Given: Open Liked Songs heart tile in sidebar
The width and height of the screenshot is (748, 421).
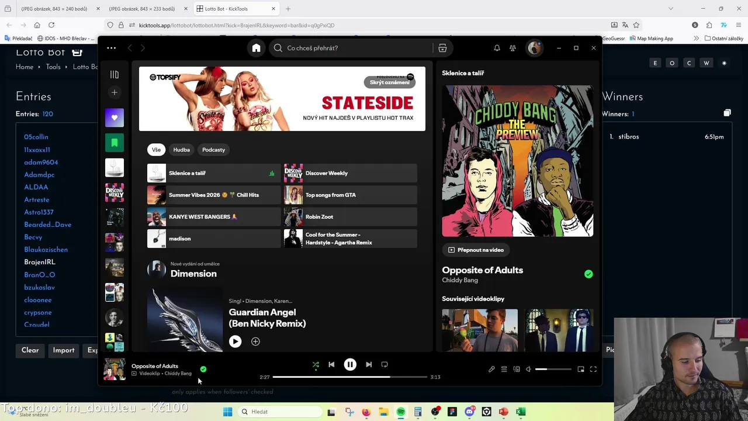Looking at the screenshot, I should pyautogui.click(x=115, y=118).
